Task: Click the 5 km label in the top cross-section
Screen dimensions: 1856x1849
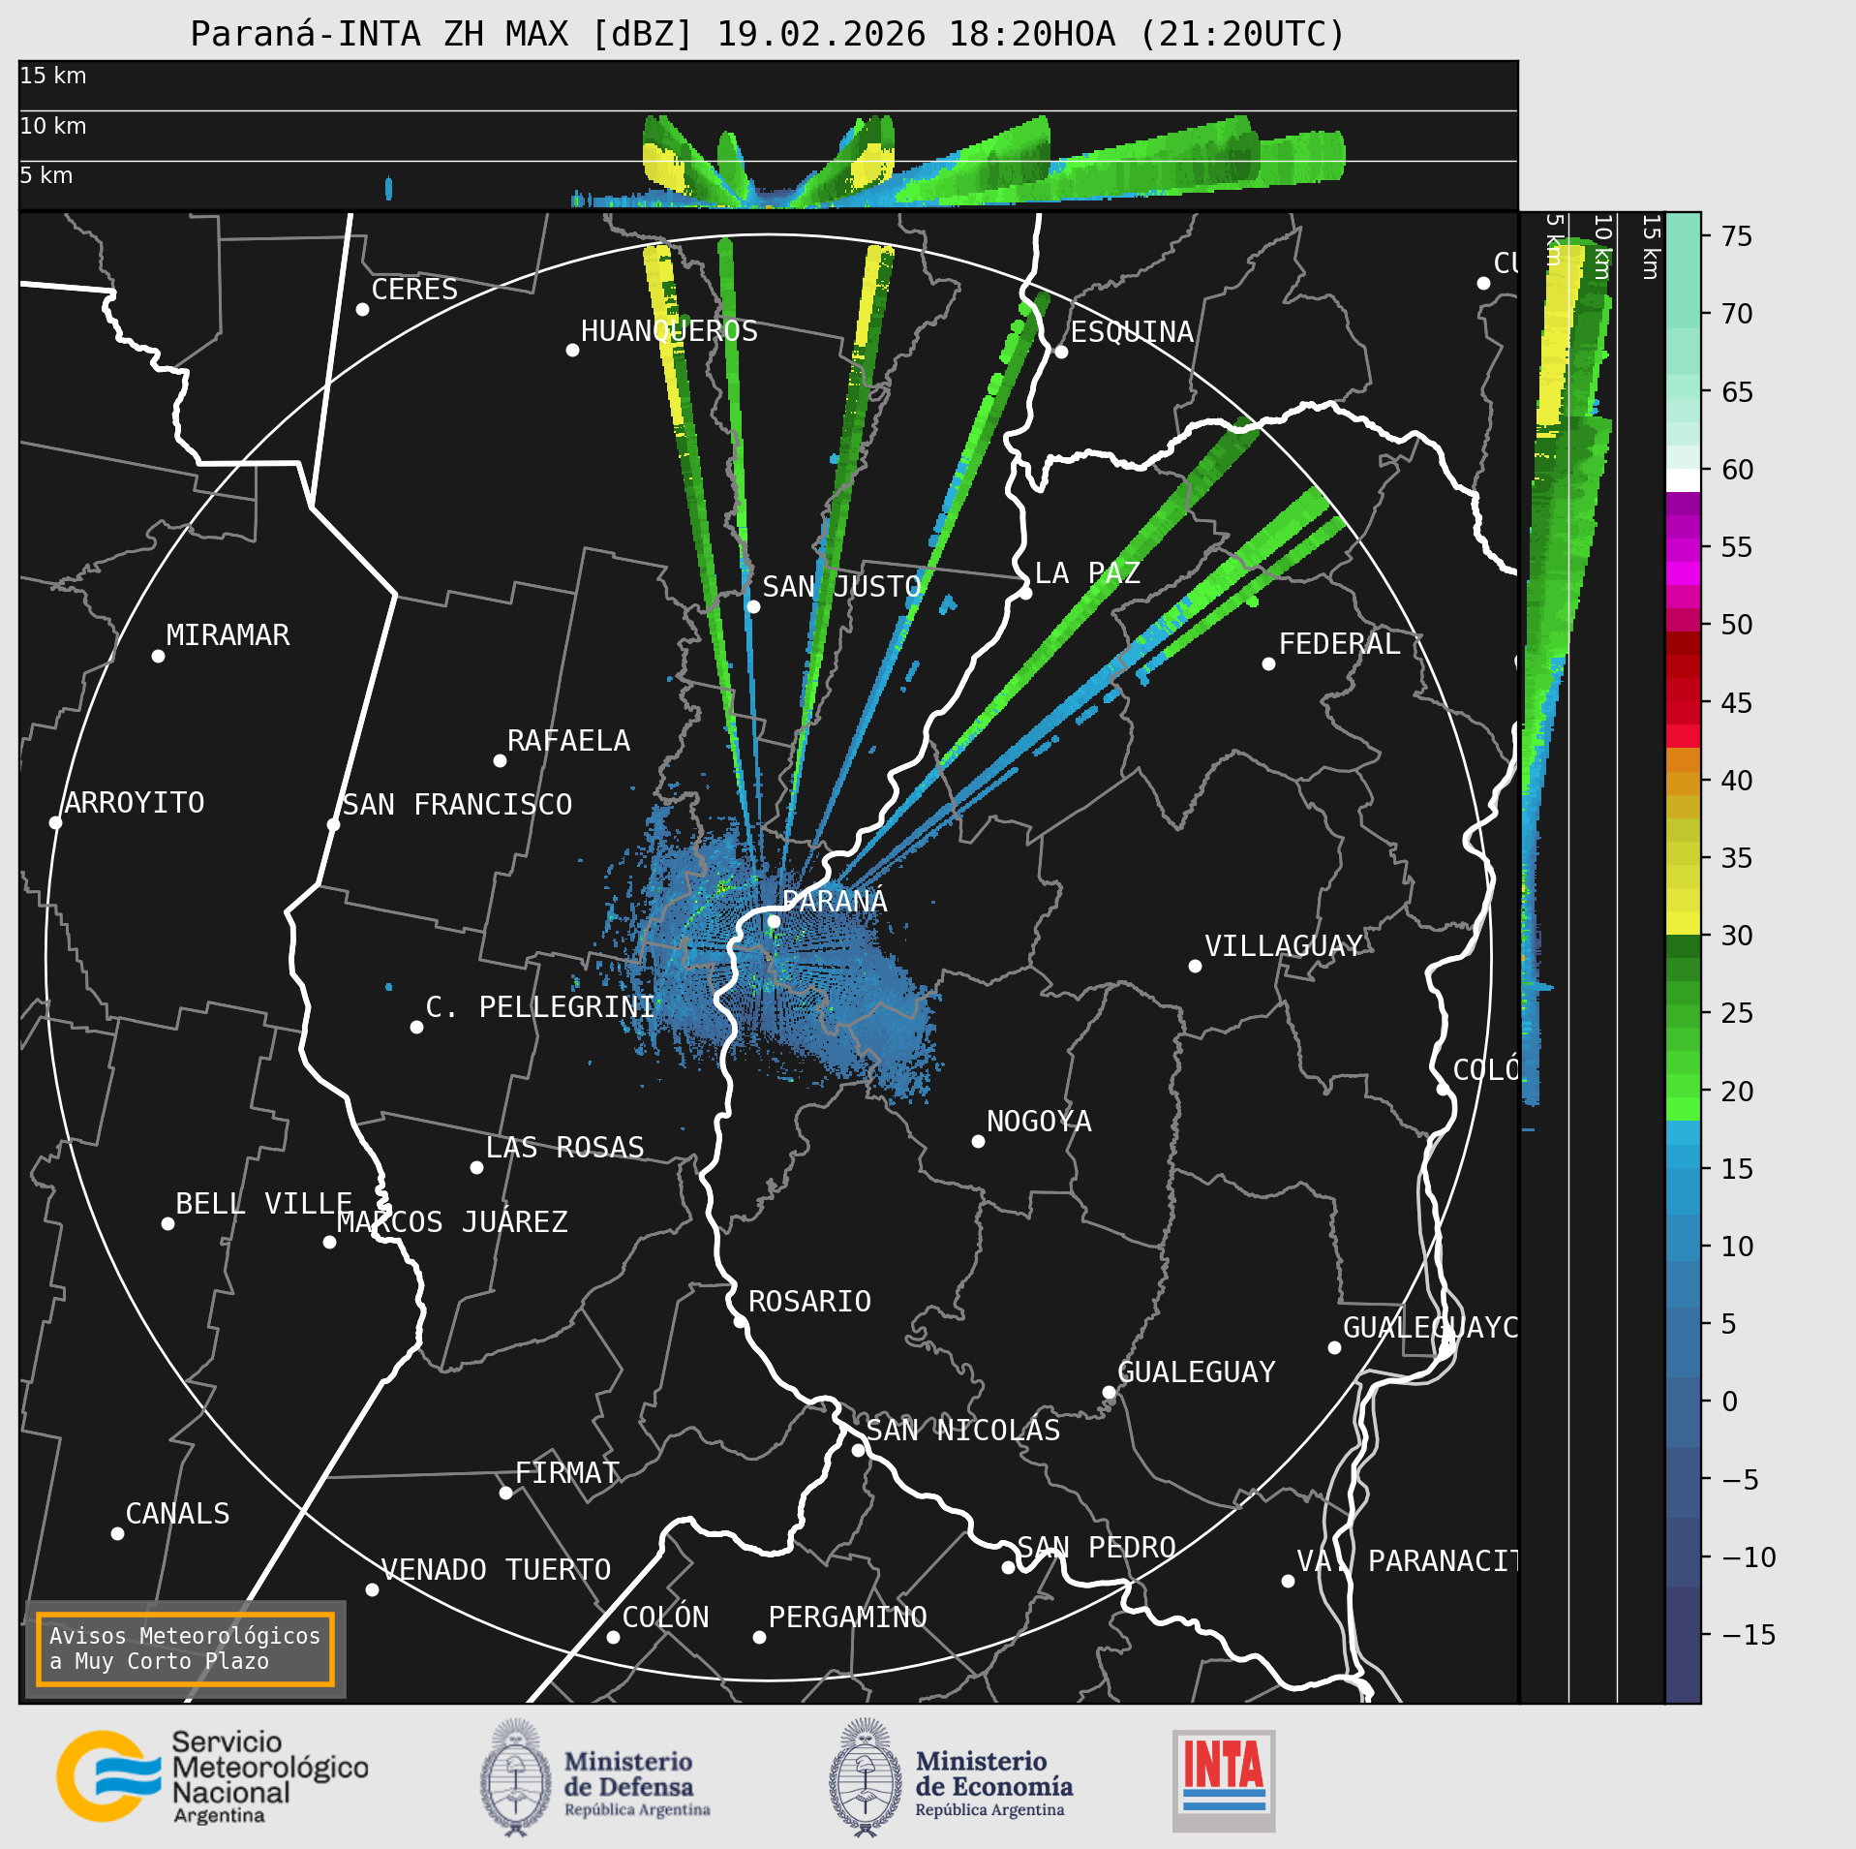Action: (x=46, y=175)
